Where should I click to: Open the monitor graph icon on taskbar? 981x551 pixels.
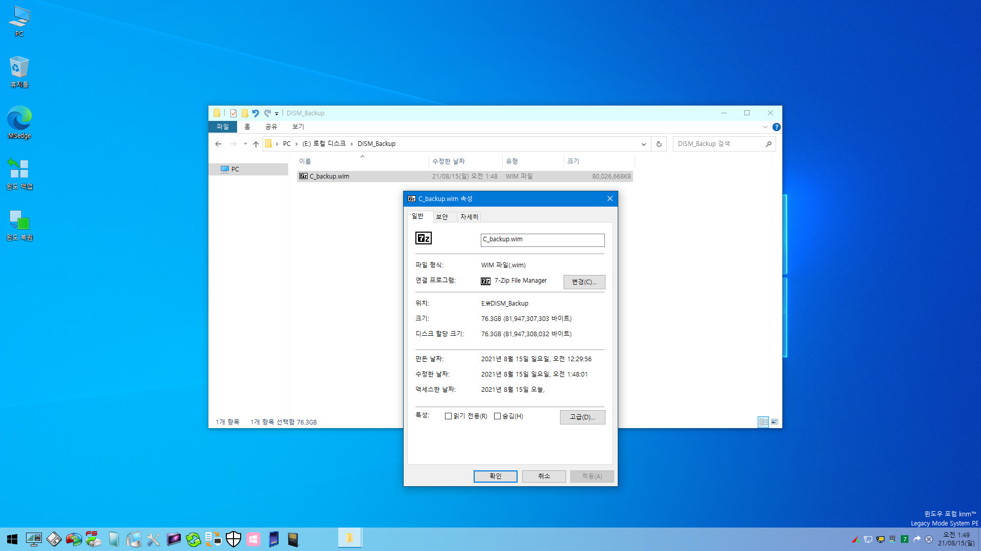[34, 539]
